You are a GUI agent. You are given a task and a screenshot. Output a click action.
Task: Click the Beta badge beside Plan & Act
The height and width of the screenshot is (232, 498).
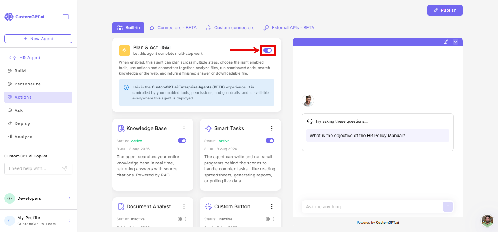click(x=166, y=47)
